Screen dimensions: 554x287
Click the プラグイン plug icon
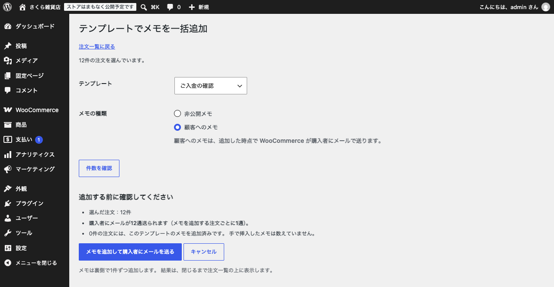pos(8,203)
